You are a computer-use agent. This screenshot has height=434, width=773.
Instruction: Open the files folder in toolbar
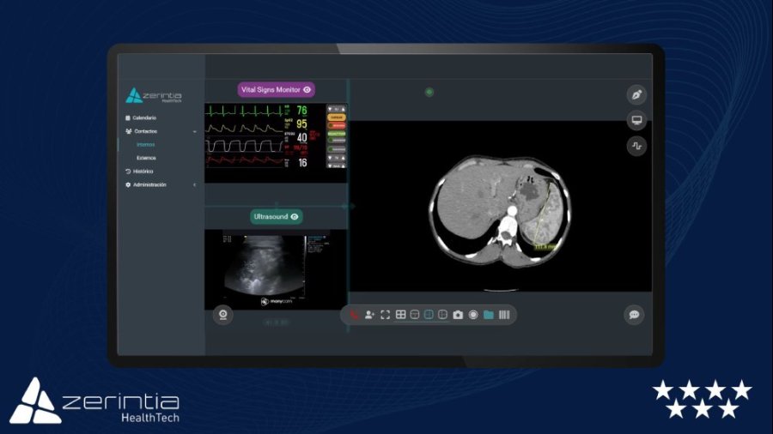pos(489,315)
